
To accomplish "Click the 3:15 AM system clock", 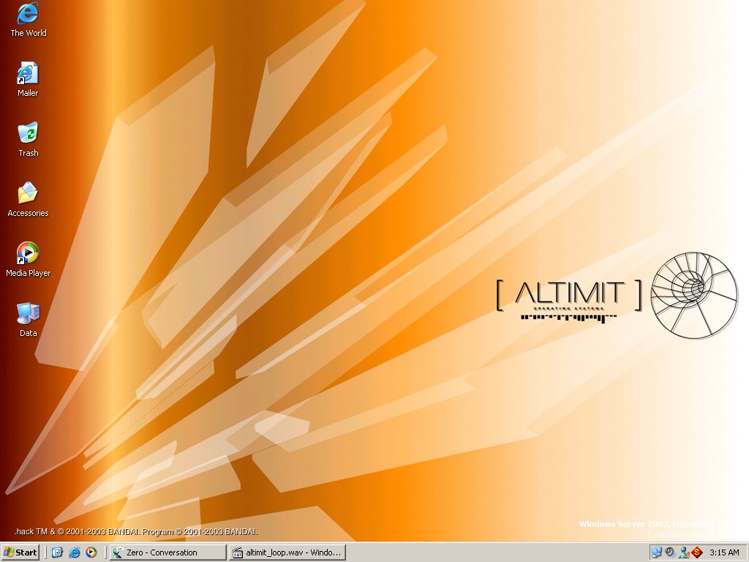I will point(724,552).
